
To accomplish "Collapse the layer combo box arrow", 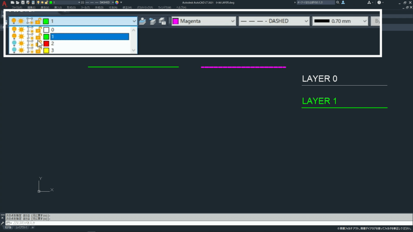I will 134,21.
